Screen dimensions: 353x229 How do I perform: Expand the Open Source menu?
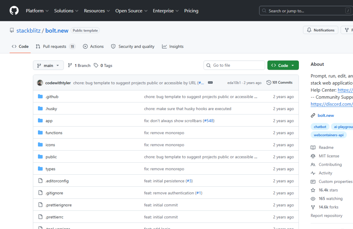[x=131, y=11]
